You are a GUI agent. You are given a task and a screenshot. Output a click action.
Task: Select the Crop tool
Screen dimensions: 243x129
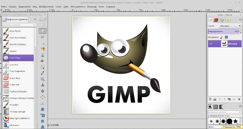43,103
